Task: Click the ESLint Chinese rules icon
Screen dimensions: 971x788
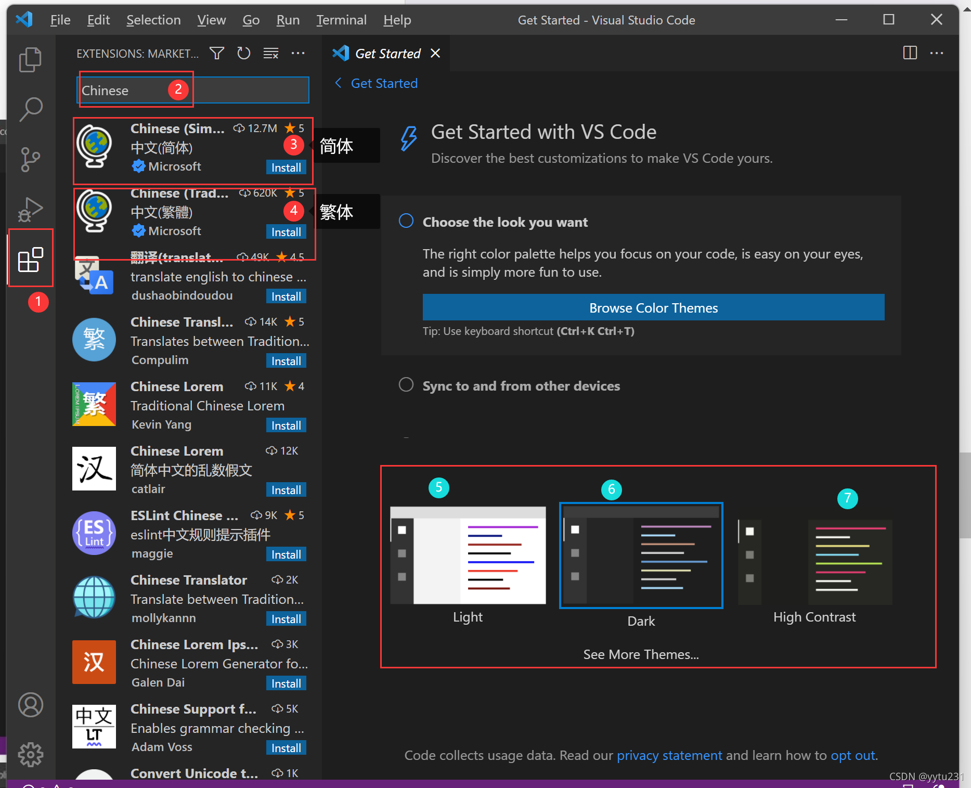Action: [94, 534]
